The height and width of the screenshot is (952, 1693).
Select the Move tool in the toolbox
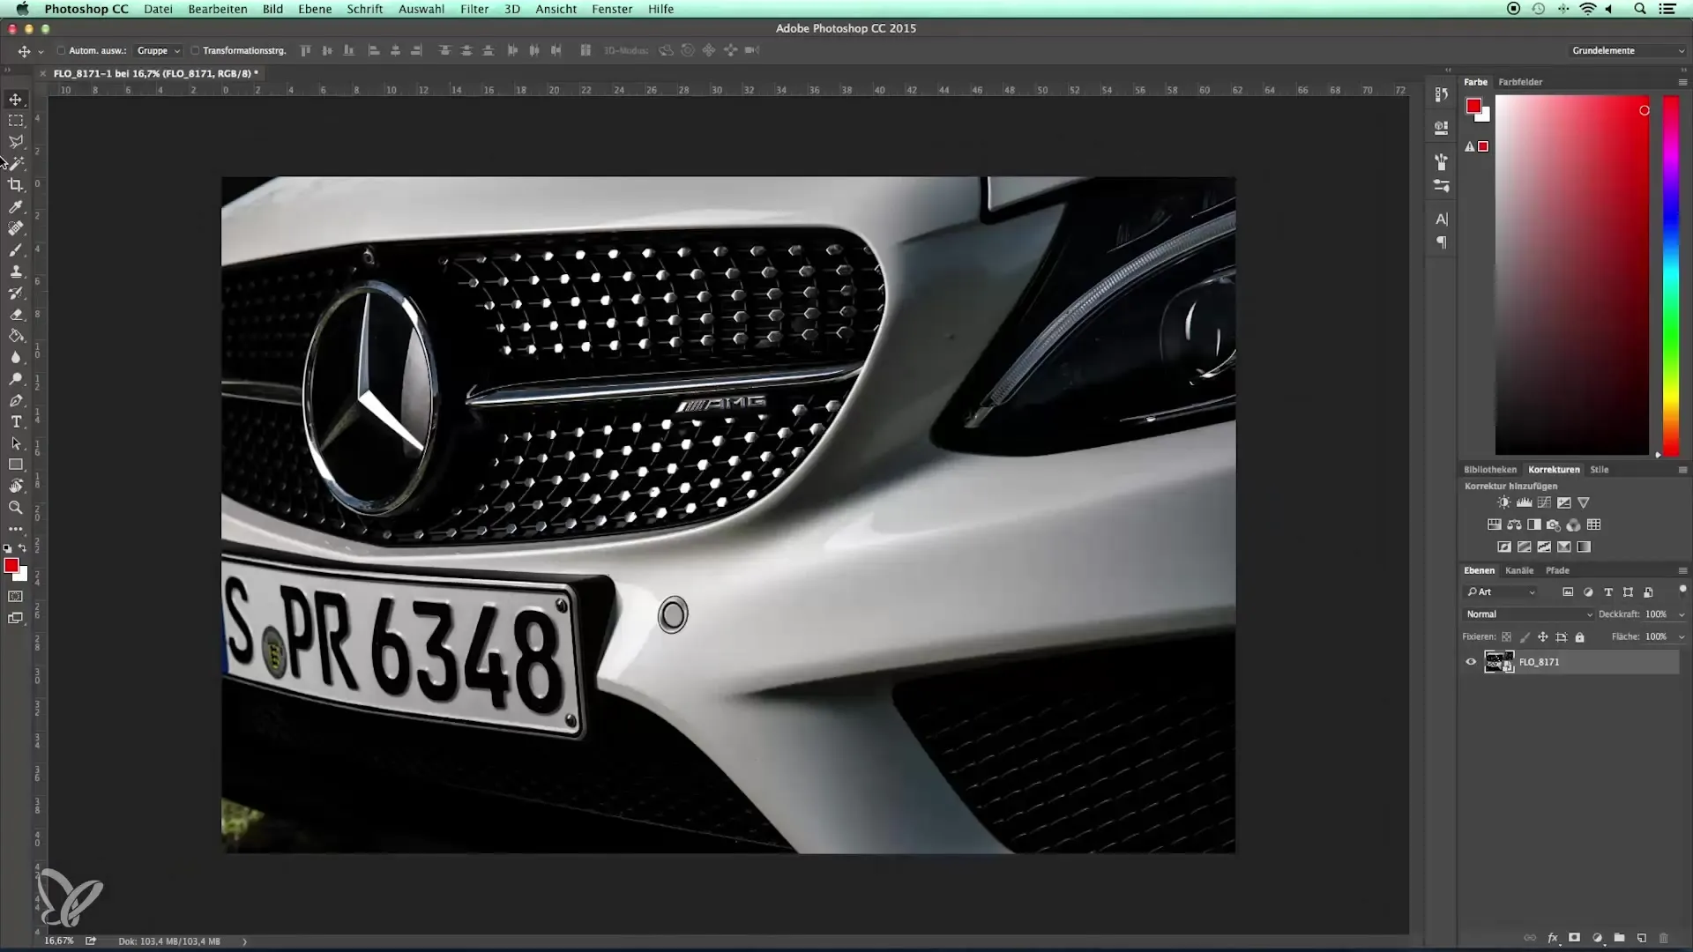pos(16,99)
